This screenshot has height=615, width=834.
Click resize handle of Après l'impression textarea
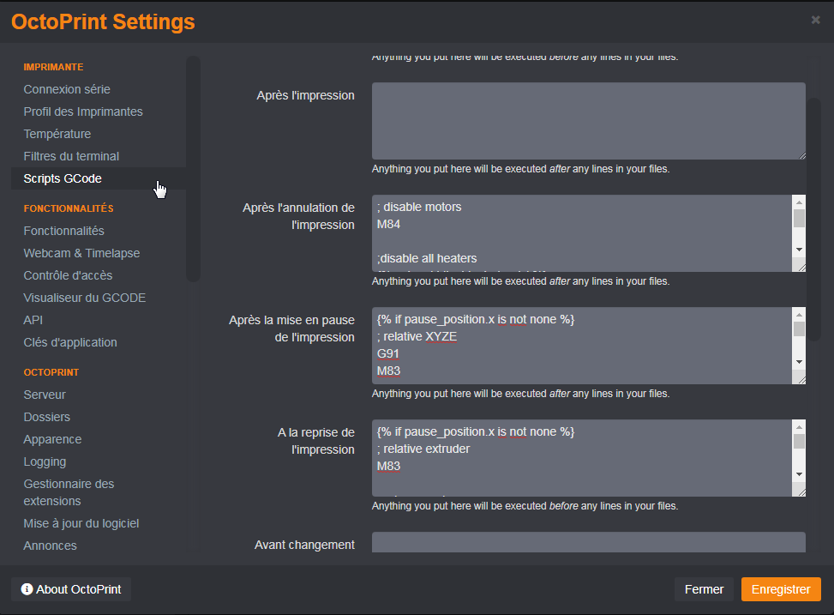pyautogui.click(x=801, y=155)
